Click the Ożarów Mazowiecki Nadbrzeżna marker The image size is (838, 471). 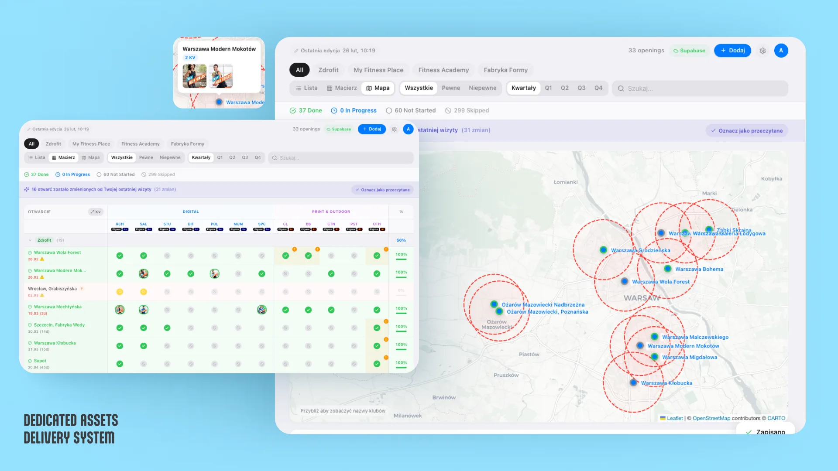point(494,304)
